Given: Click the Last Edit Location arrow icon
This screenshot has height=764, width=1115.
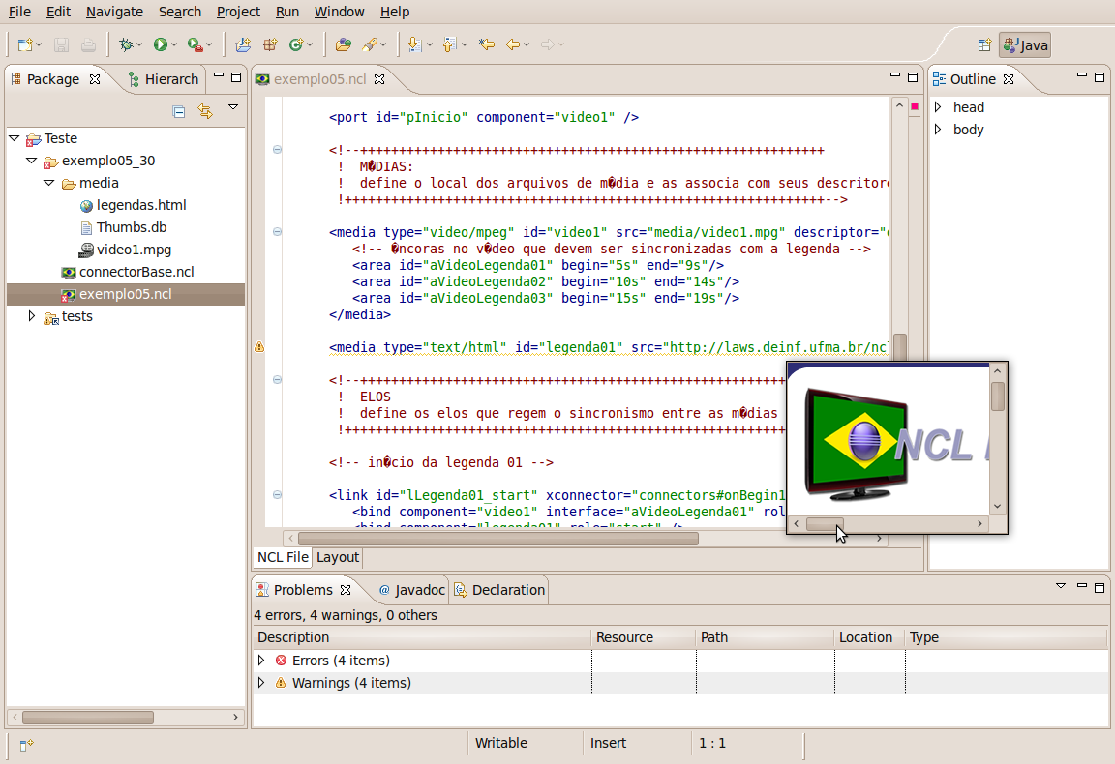Looking at the screenshot, I should point(487,44).
